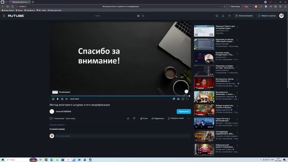Viewport: 288px width, 162px height.
Task: Open options menu for 'Принцип Парето' video
Action: pos(237,27)
